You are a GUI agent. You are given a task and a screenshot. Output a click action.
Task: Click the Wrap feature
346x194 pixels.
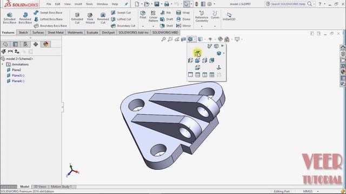click(183, 13)
